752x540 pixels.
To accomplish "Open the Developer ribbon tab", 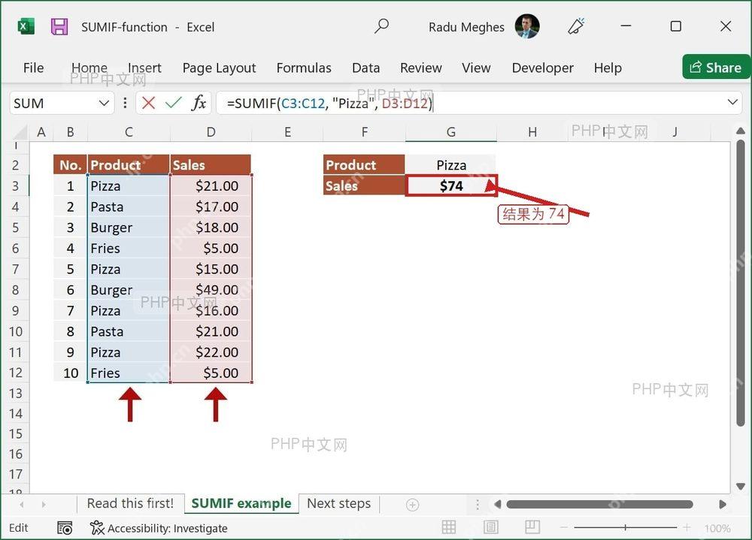I will (x=542, y=68).
